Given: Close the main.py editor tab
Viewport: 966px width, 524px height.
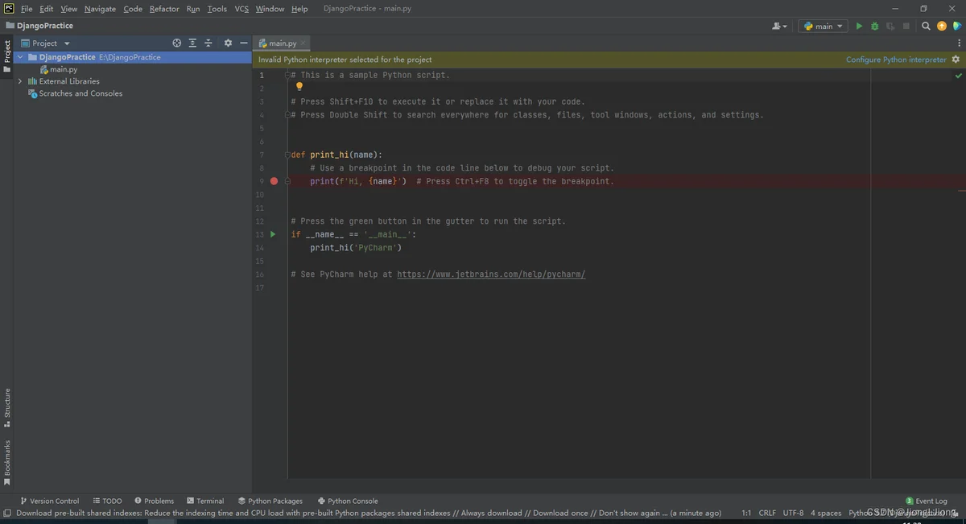Looking at the screenshot, I should tap(303, 43).
